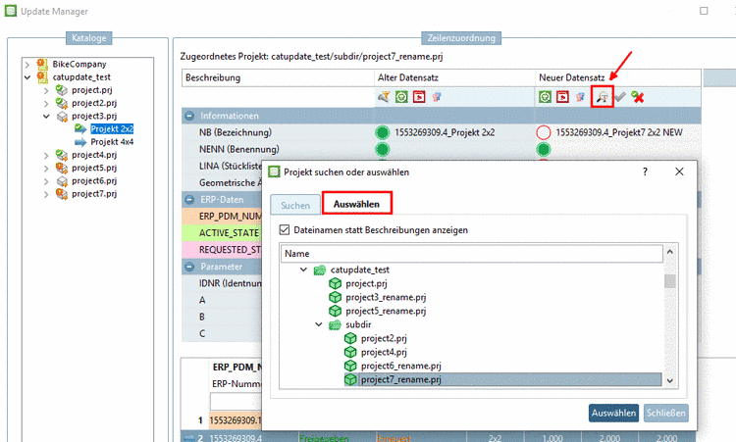Collapse the project3.prj node

(x=46, y=117)
